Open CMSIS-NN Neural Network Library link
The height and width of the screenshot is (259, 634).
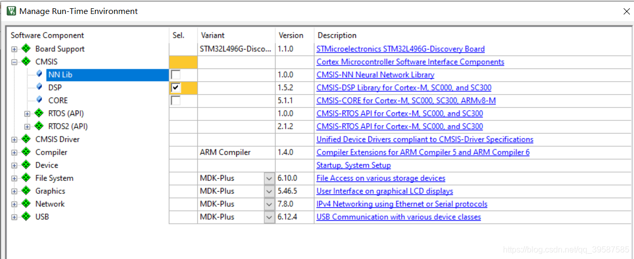click(x=375, y=75)
